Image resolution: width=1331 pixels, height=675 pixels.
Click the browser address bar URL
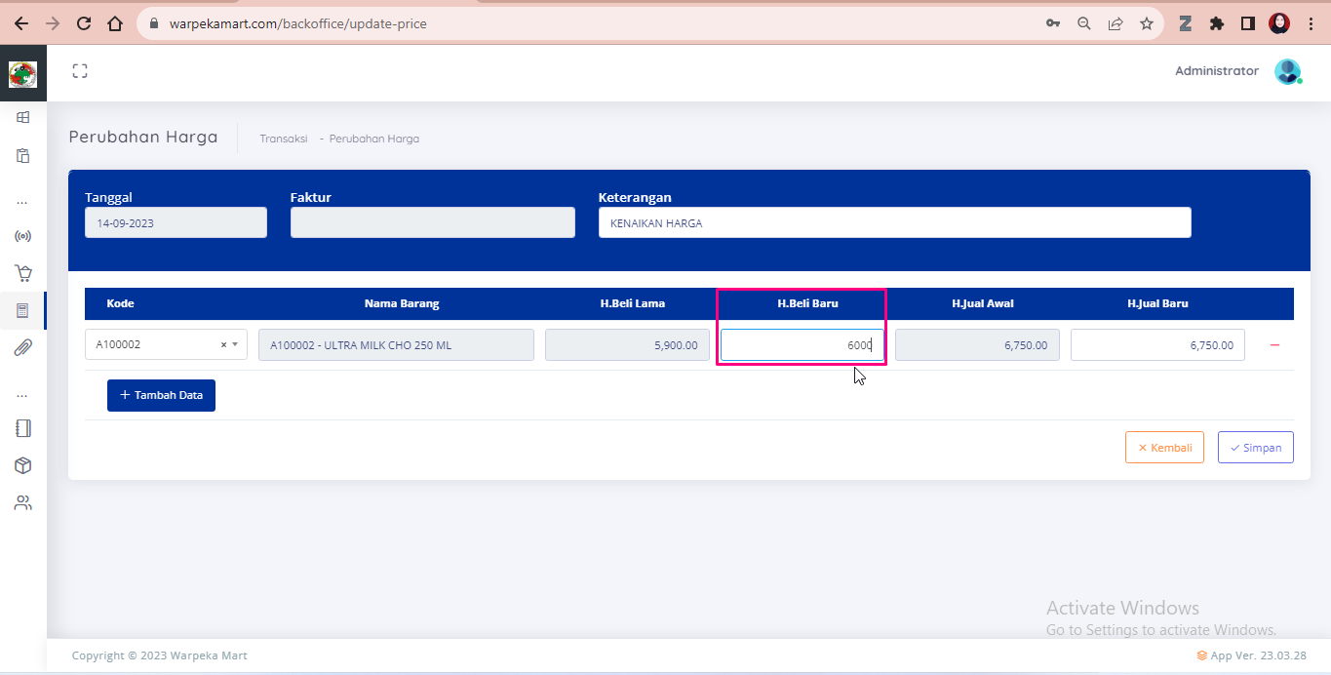[x=298, y=23]
